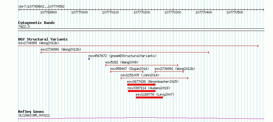The image size is (273, 122).
Task: Click the nsv1151005 red span line
Action: click(154, 78)
